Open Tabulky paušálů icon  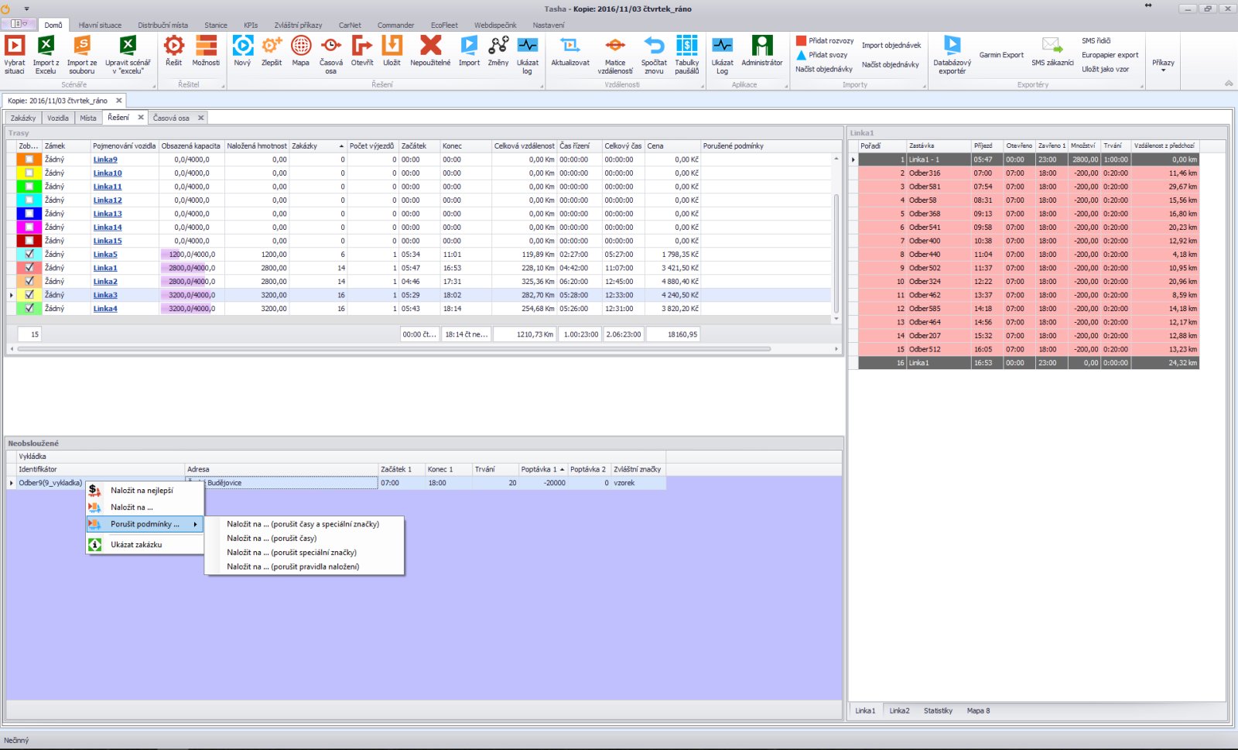(686, 46)
